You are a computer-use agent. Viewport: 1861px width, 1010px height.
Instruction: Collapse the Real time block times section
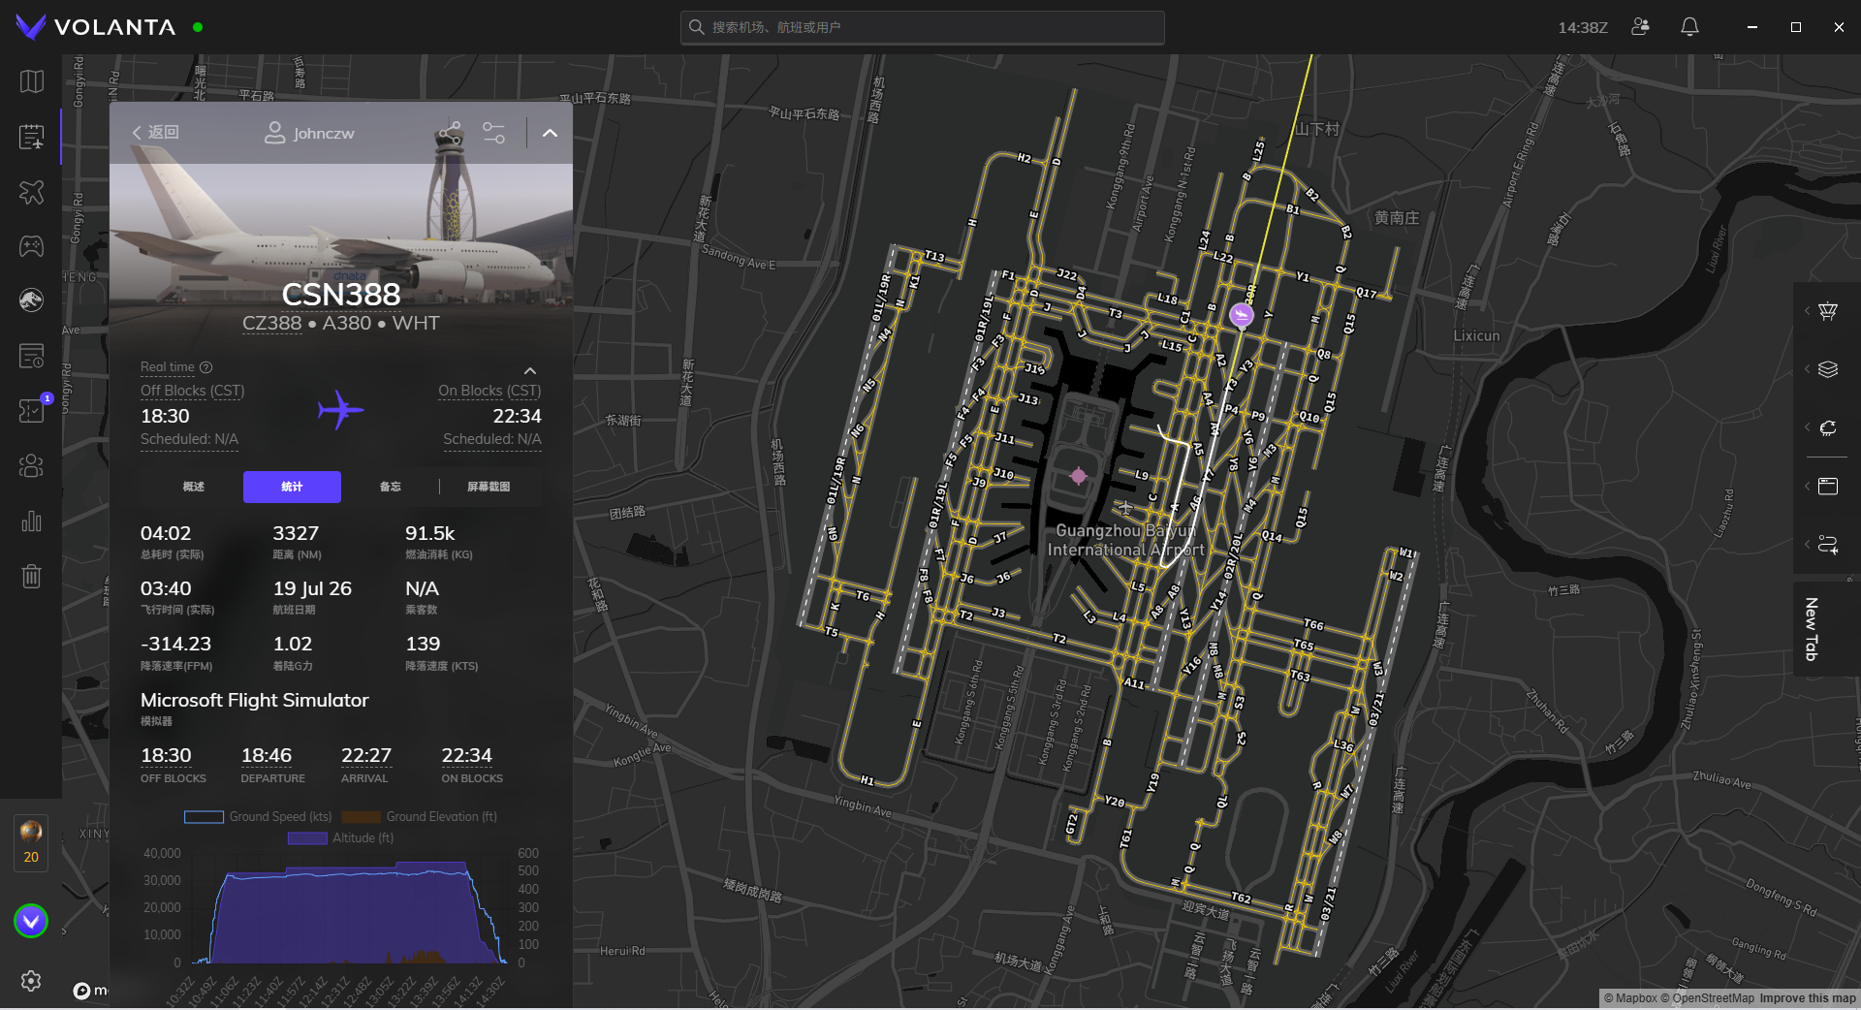coord(530,371)
